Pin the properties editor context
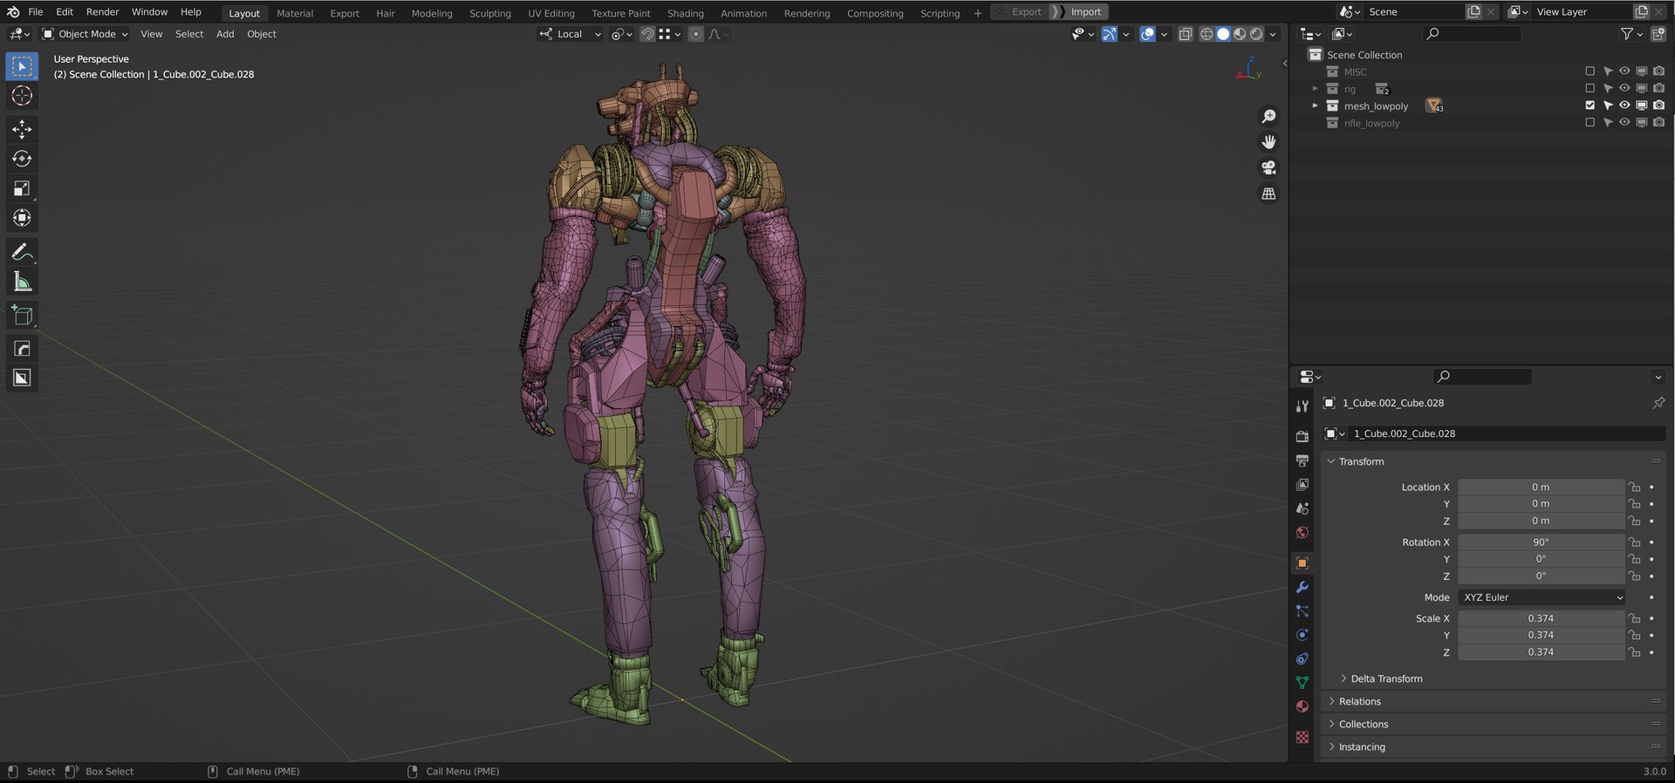Image resolution: width=1675 pixels, height=783 pixels. tap(1658, 403)
